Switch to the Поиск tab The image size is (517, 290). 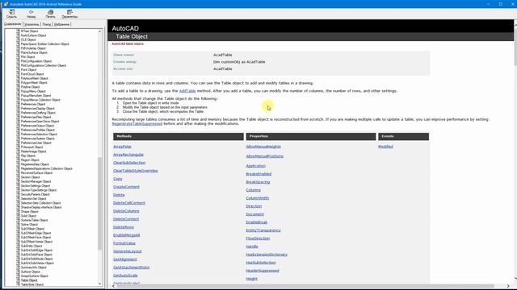pyautogui.click(x=47, y=24)
